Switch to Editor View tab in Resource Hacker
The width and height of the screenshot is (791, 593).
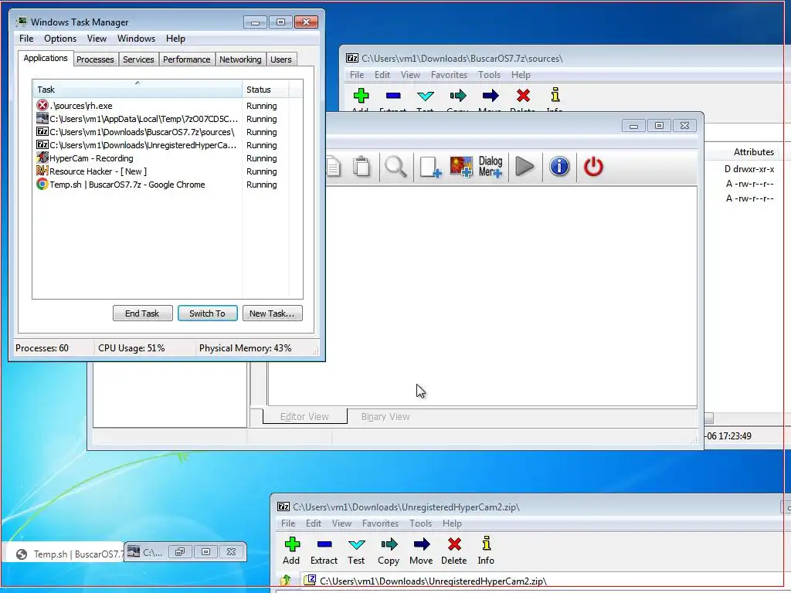(x=304, y=416)
